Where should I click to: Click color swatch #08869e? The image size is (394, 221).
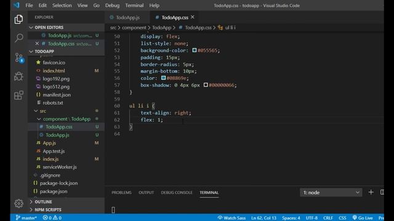(x=163, y=78)
